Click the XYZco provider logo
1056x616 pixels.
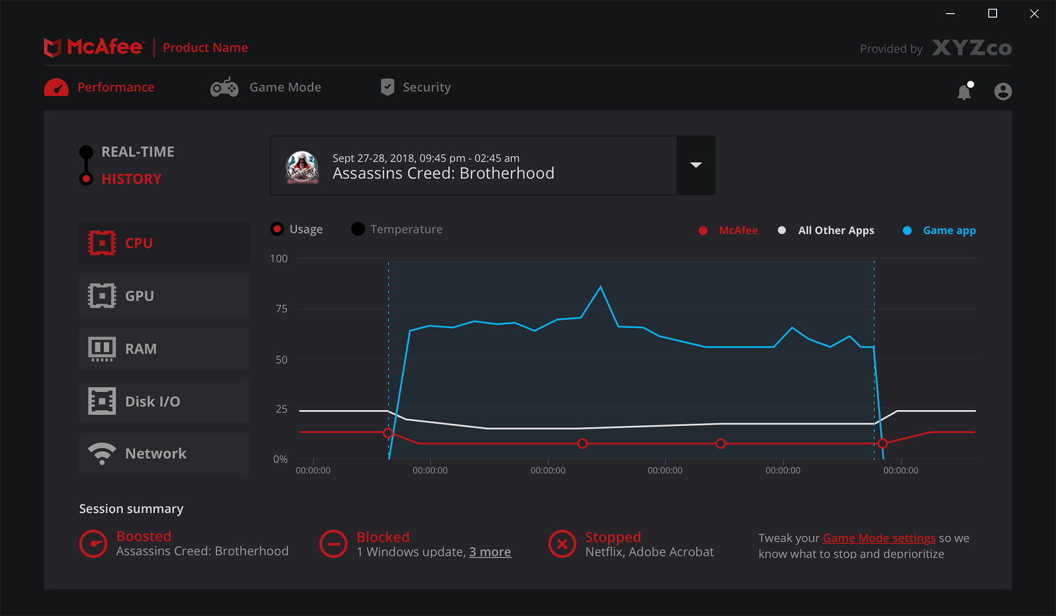click(972, 48)
